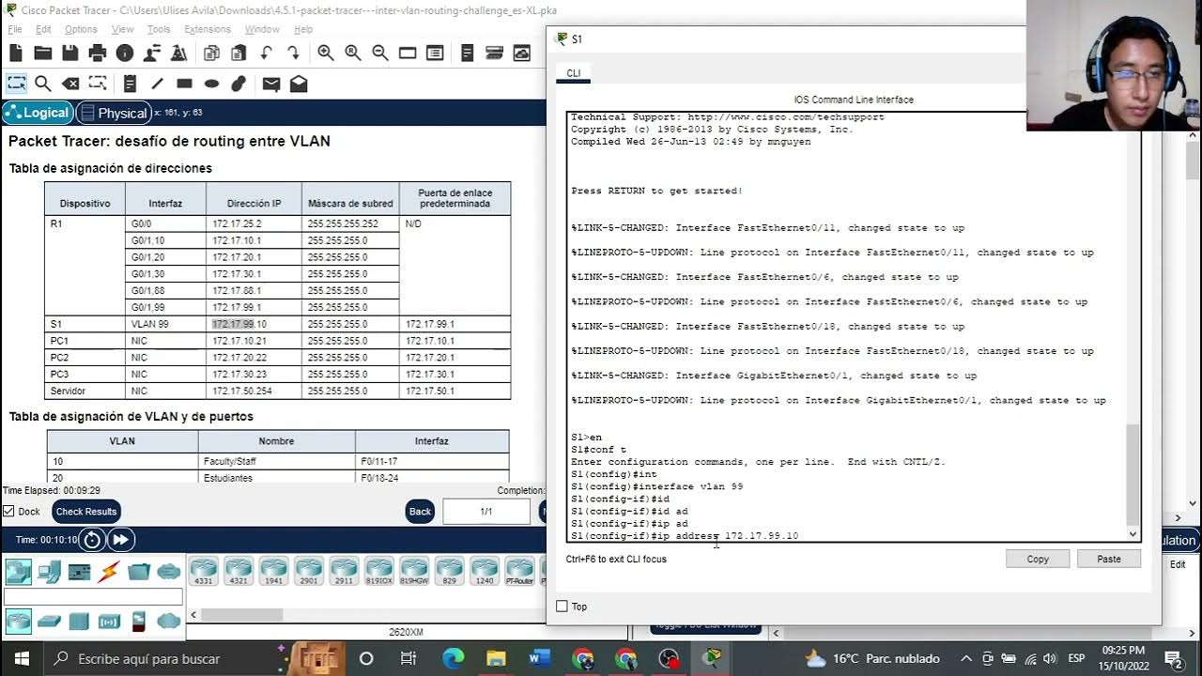Click the device name field in device panel
Screen dimensions: 1202x676
point(93,597)
